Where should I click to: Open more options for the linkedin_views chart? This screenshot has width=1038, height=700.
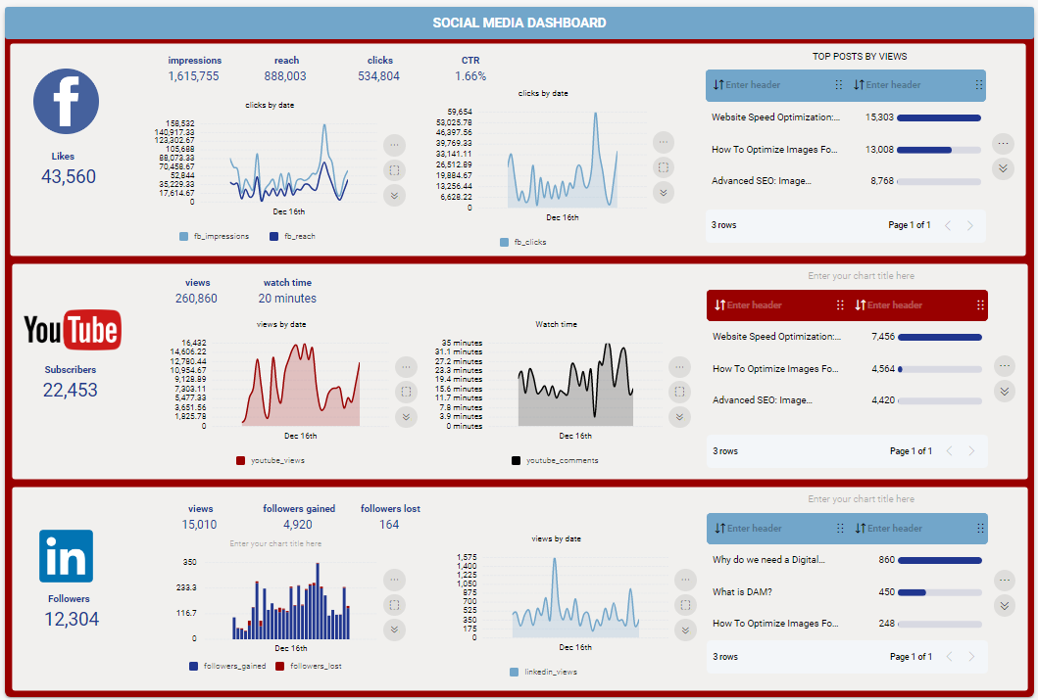click(685, 580)
